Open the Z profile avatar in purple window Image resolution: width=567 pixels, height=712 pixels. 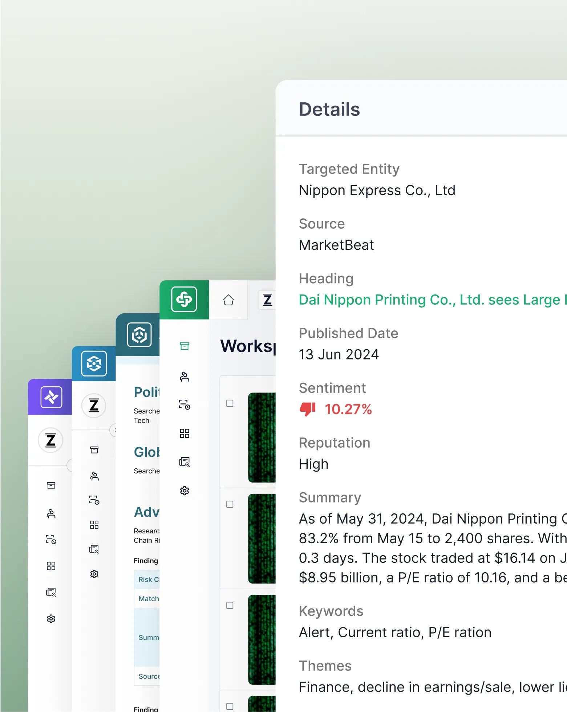click(51, 440)
